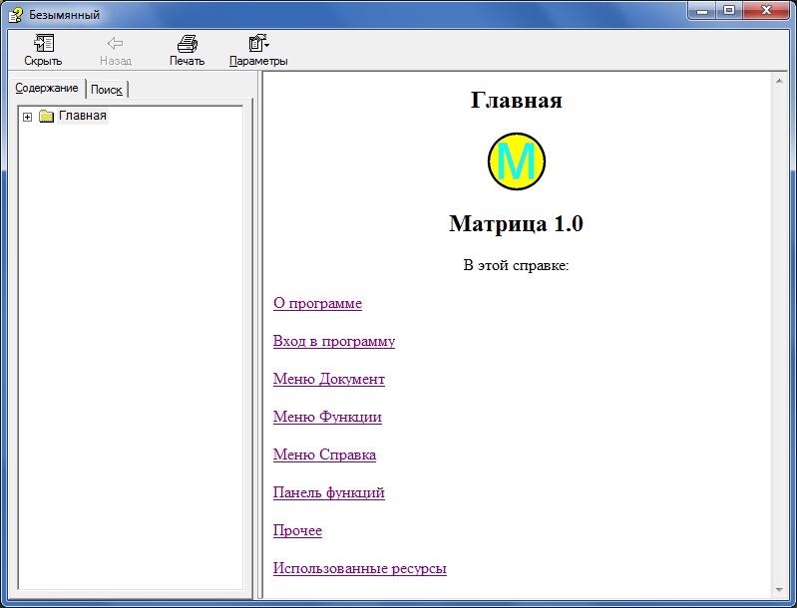This screenshot has height=608, width=797.
Task: Switch to the Поиск tab
Action: (106, 90)
